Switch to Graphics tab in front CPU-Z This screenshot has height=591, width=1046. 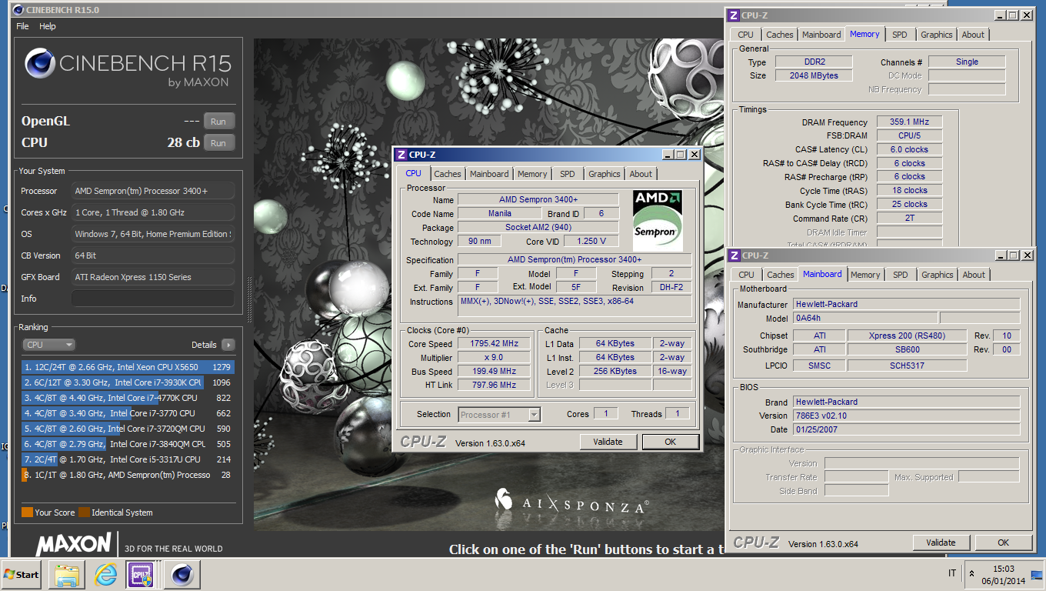(x=604, y=174)
